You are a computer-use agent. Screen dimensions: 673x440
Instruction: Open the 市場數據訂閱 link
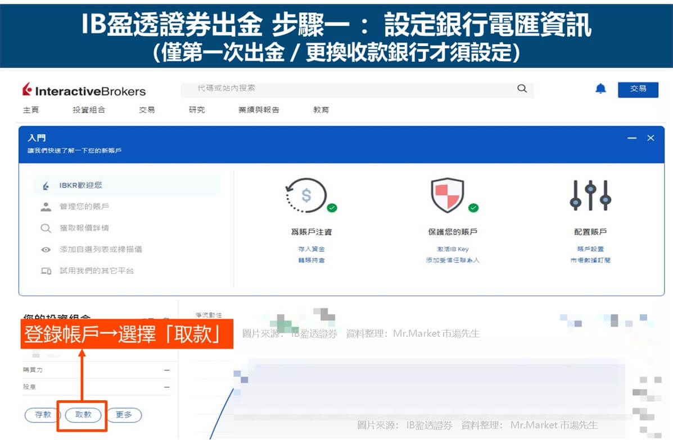coord(590,260)
